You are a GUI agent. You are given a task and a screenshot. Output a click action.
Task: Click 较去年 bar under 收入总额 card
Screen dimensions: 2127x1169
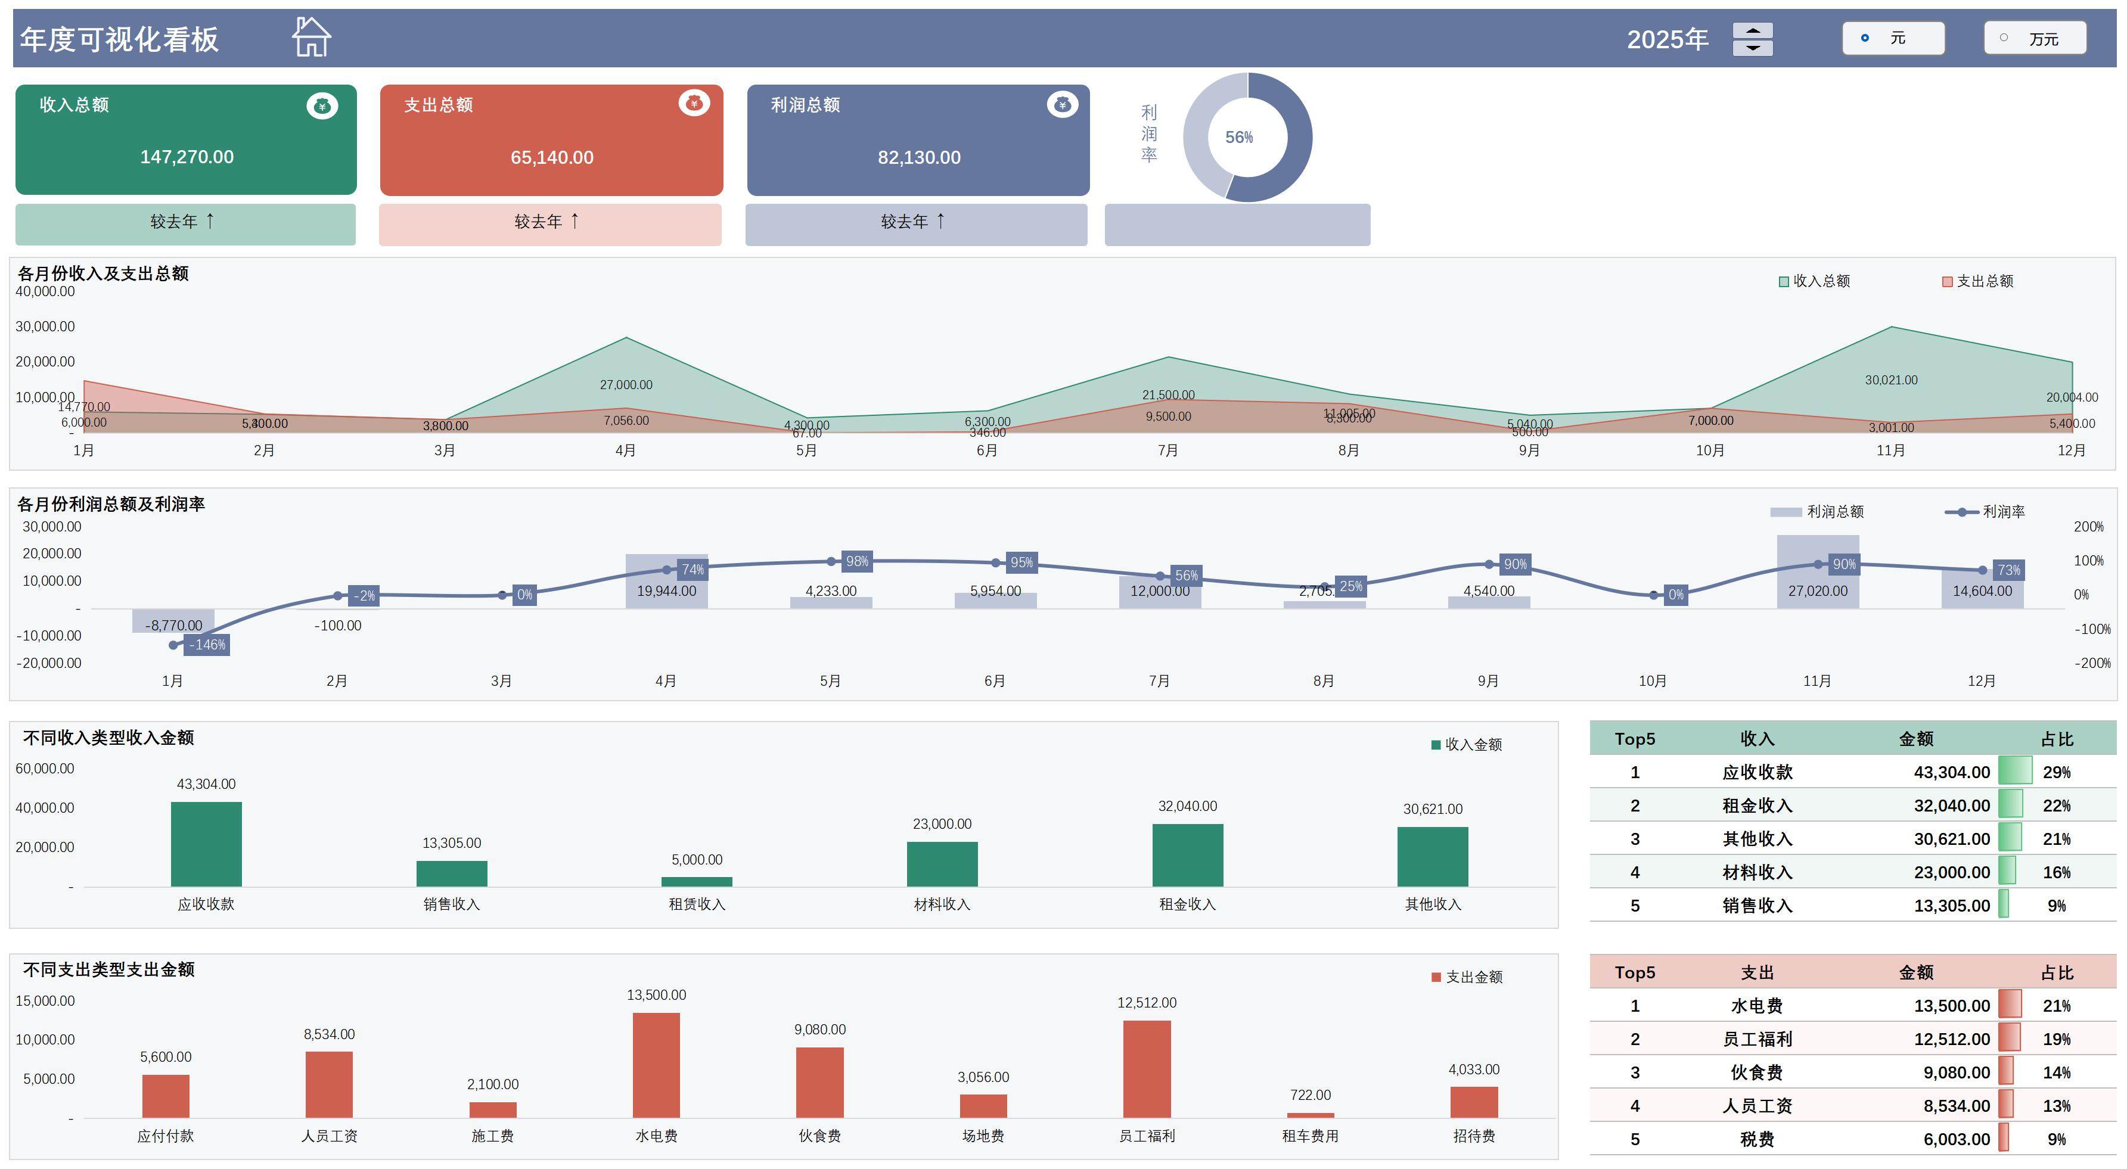tap(185, 223)
